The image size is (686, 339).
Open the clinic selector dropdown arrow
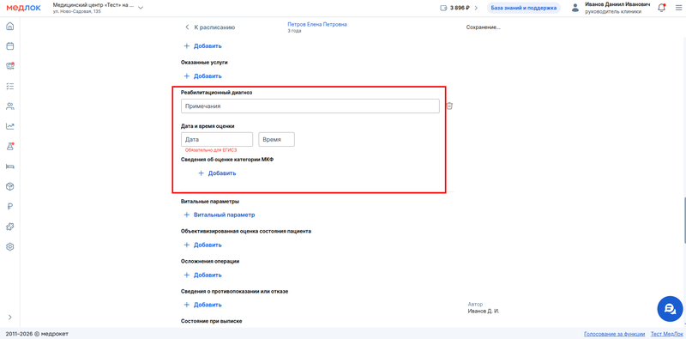pyautogui.click(x=141, y=8)
